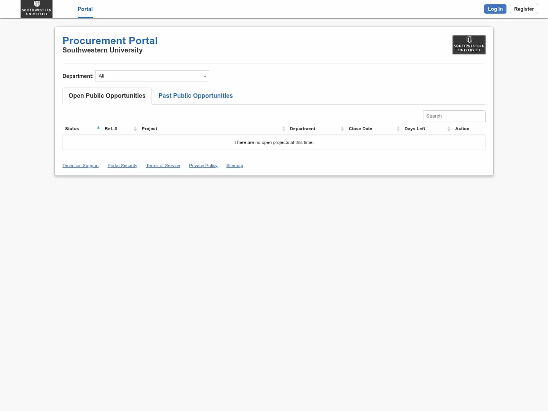Click inside the Search field
The height and width of the screenshot is (411, 548).
(x=454, y=116)
